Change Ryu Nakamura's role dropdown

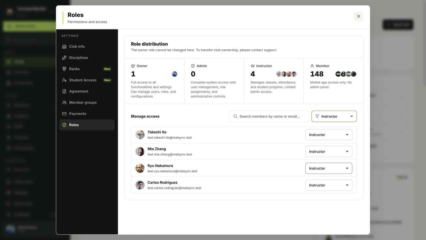coord(329,168)
